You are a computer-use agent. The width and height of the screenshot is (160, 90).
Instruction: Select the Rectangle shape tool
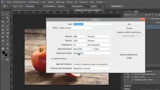[x=7, y=44]
